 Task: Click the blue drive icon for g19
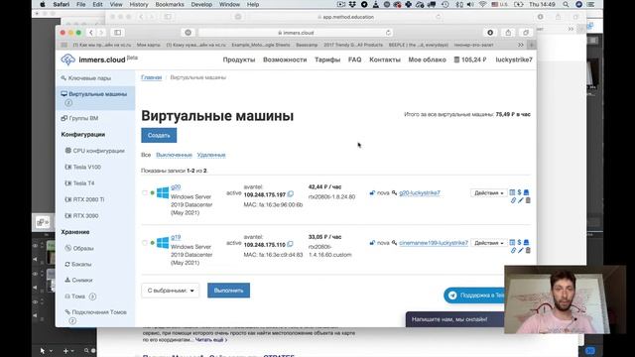pos(526,242)
